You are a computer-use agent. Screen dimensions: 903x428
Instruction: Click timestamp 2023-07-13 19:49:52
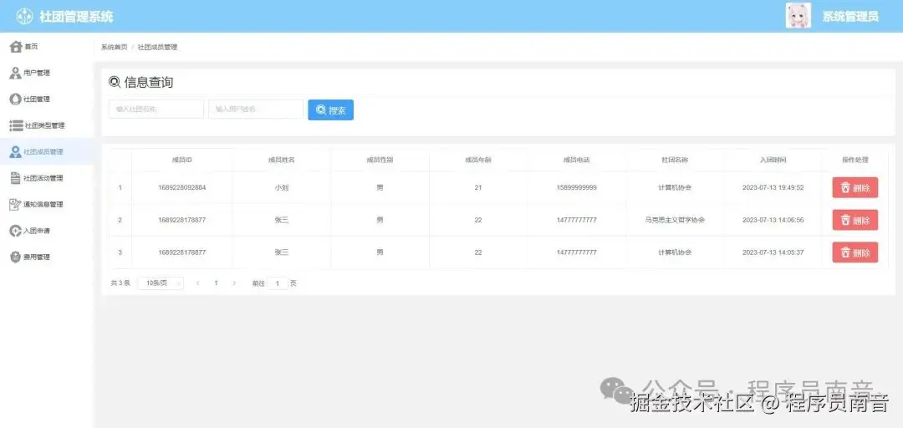point(773,188)
